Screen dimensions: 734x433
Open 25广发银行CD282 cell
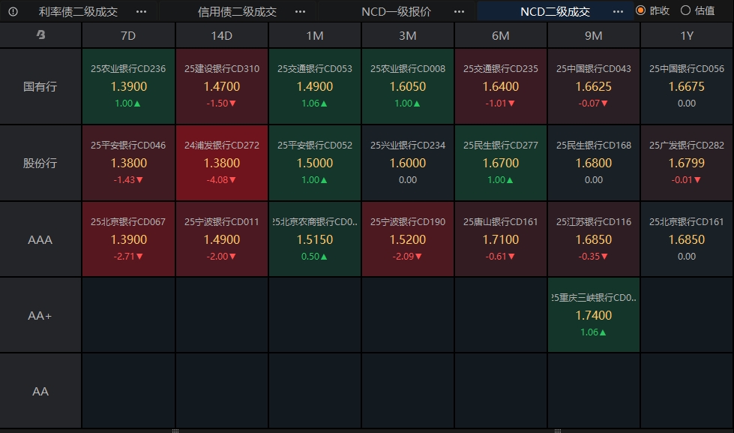pos(687,163)
